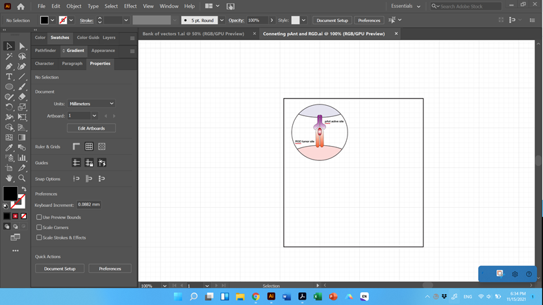Select the Rotate tool
Screen dimensions: 543x305
pyautogui.click(x=9, y=107)
